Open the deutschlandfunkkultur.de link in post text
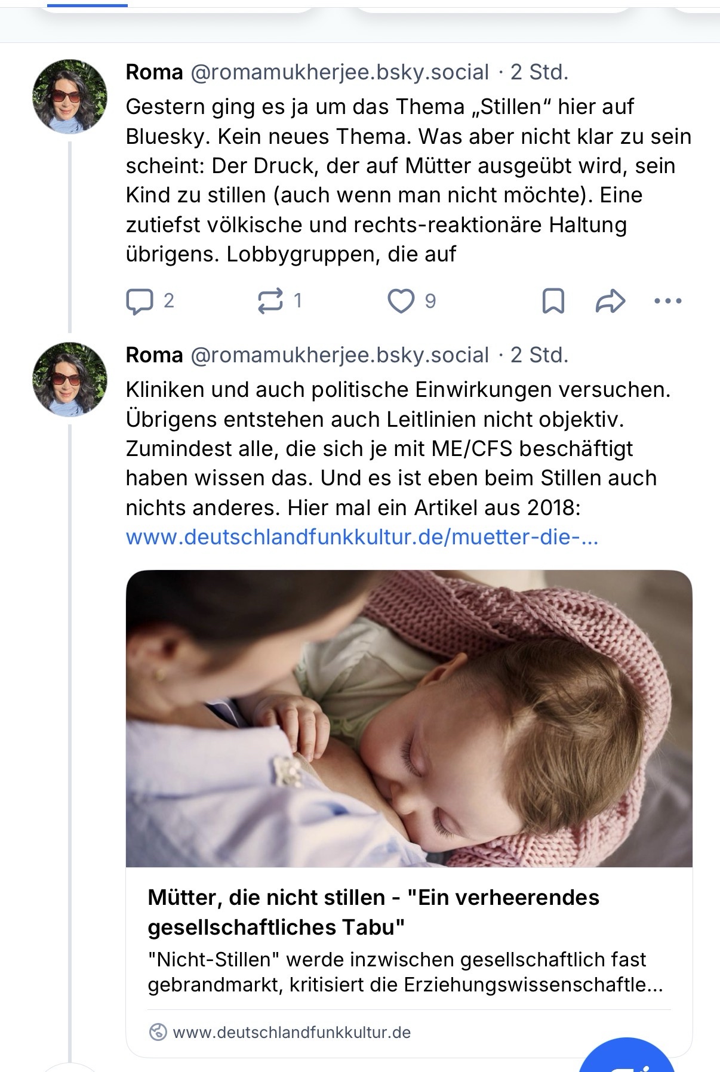Viewport: 720px width, 1072px height. [362, 537]
